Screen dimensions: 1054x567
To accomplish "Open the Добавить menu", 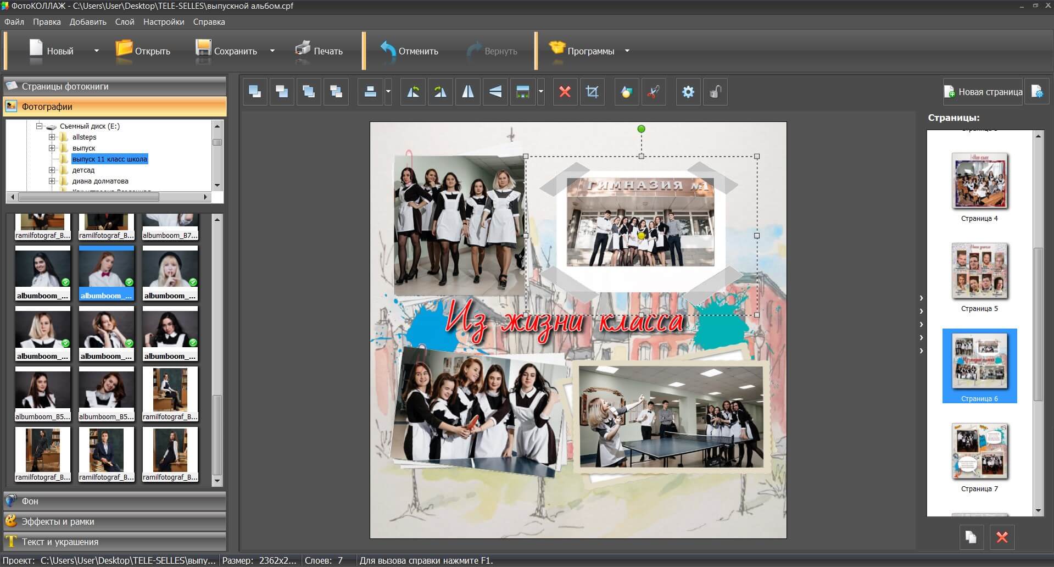I will [x=88, y=22].
